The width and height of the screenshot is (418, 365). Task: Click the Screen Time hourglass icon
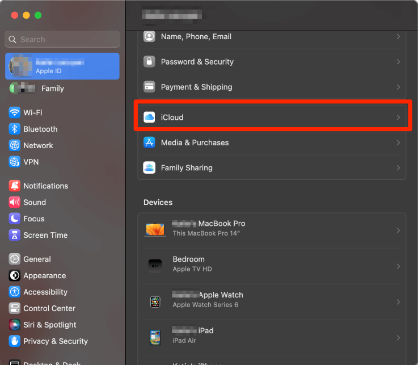pos(15,235)
